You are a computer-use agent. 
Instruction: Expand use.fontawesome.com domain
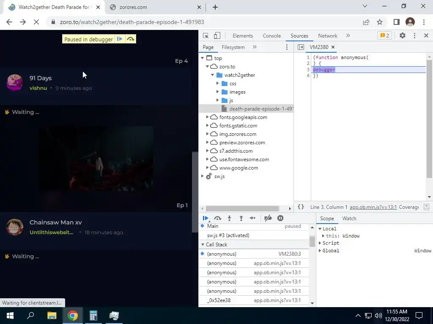pos(207,159)
